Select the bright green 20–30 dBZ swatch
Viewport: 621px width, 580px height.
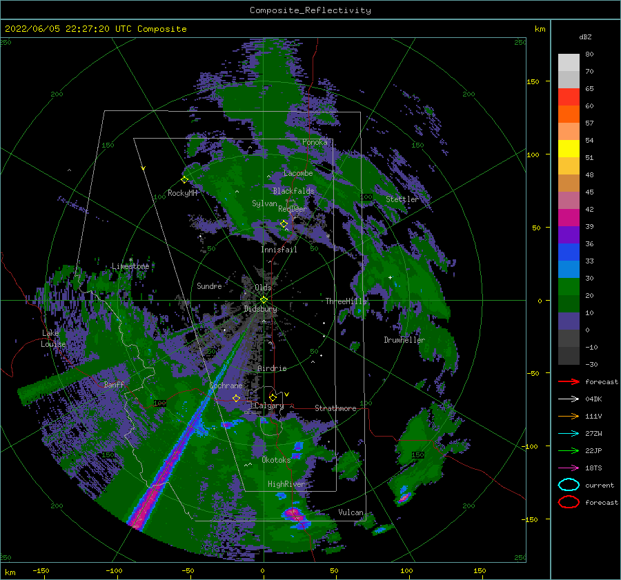pyautogui.click(x=569, y=287)
